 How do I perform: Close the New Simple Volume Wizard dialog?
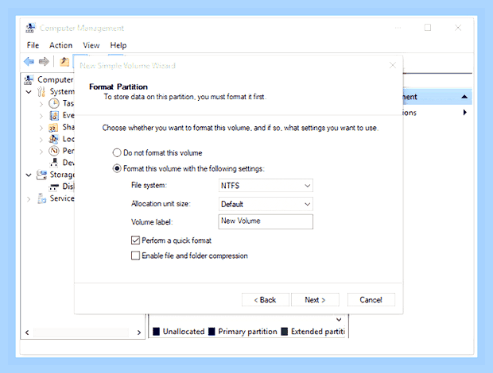point(393,65)
